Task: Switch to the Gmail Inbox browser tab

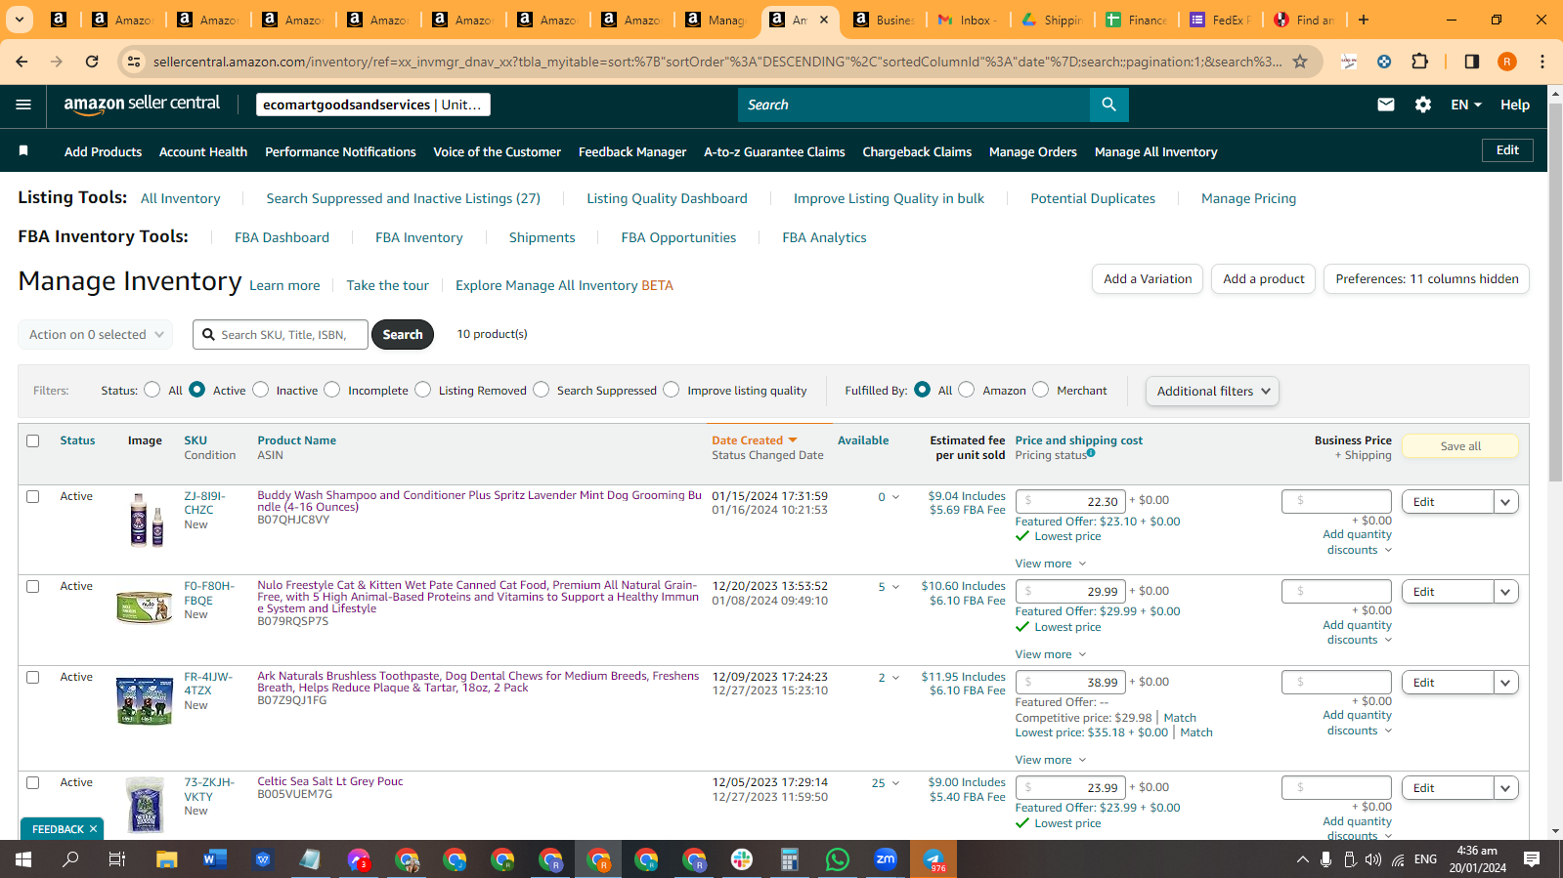Action: (968, 20)
